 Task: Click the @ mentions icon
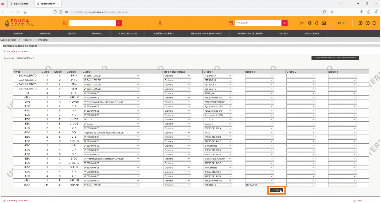click(x=309, y=23)
